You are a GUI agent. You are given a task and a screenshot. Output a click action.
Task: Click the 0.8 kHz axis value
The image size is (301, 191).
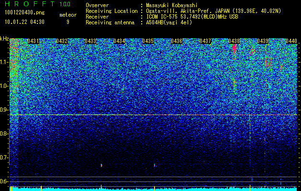coord(4,134)
